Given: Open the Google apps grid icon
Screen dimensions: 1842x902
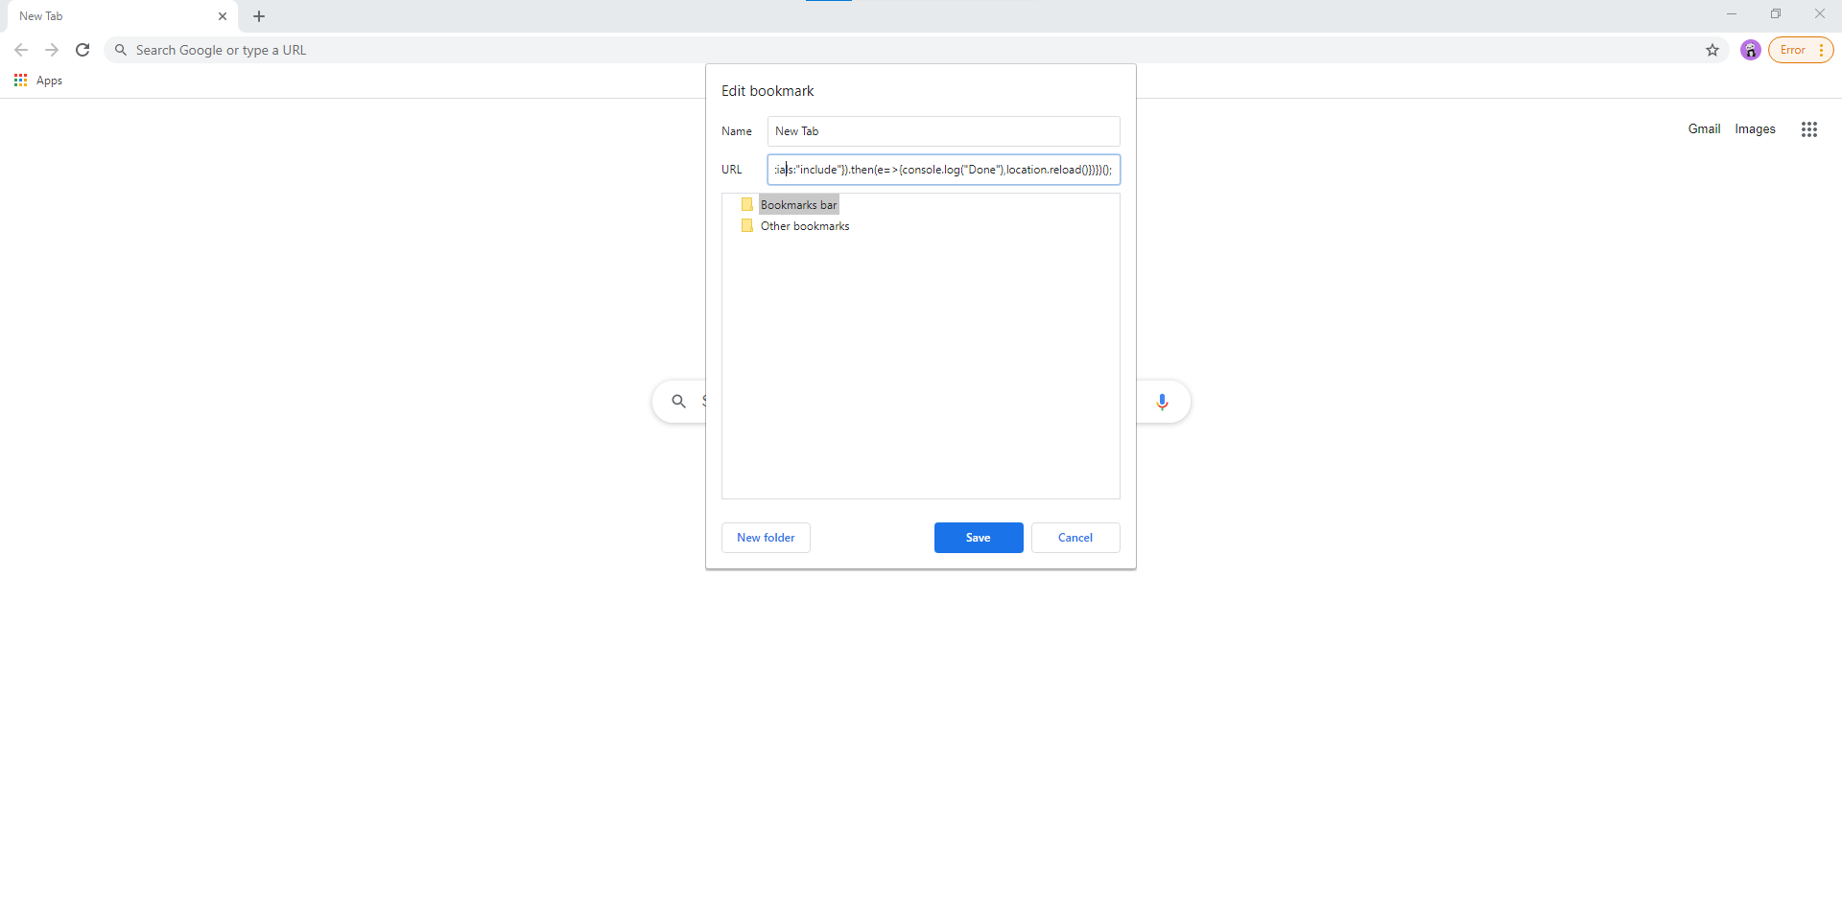Looking at the screenshot, I should 1809,129.
